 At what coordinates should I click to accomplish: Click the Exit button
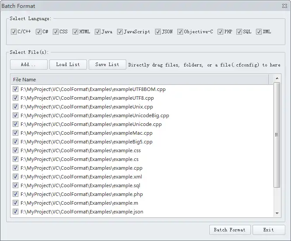coord(269,230)
